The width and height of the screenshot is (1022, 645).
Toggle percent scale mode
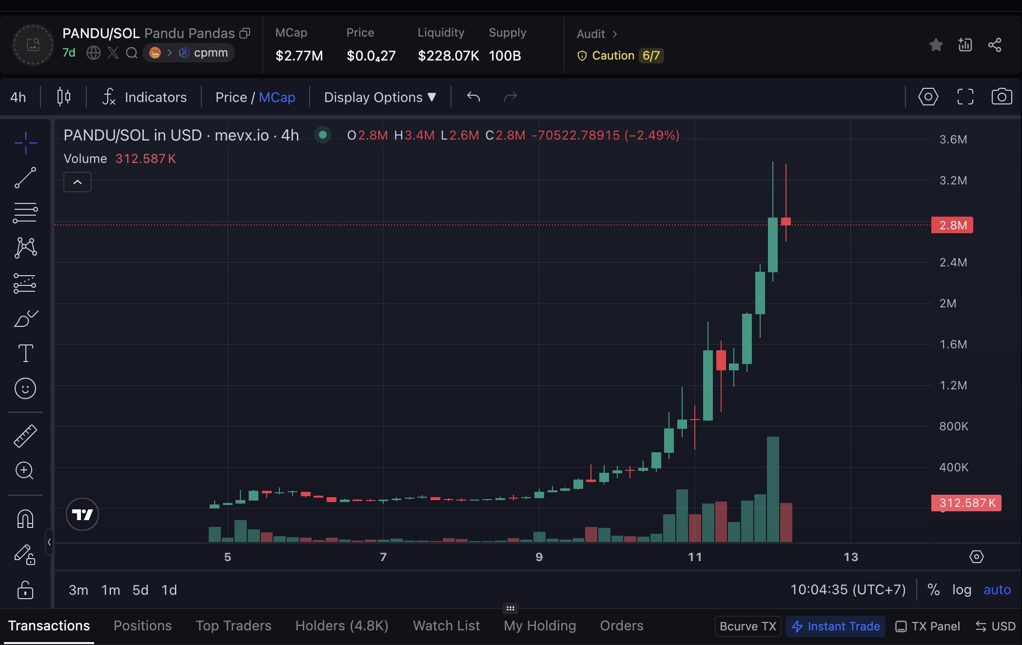point(934,590)
